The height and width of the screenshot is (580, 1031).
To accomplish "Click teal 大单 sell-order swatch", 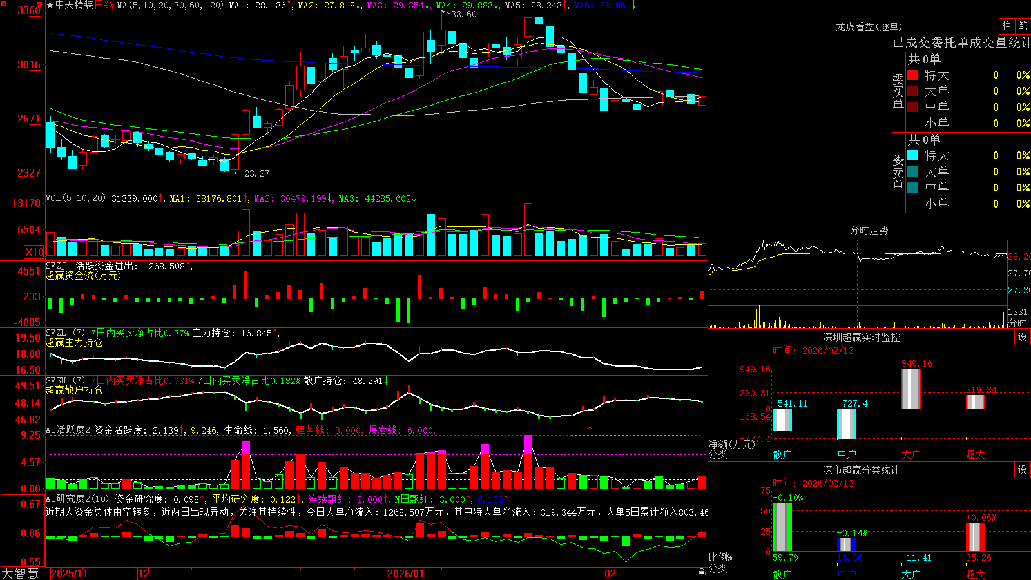I will pyautogui.click(x=912, y=171).
